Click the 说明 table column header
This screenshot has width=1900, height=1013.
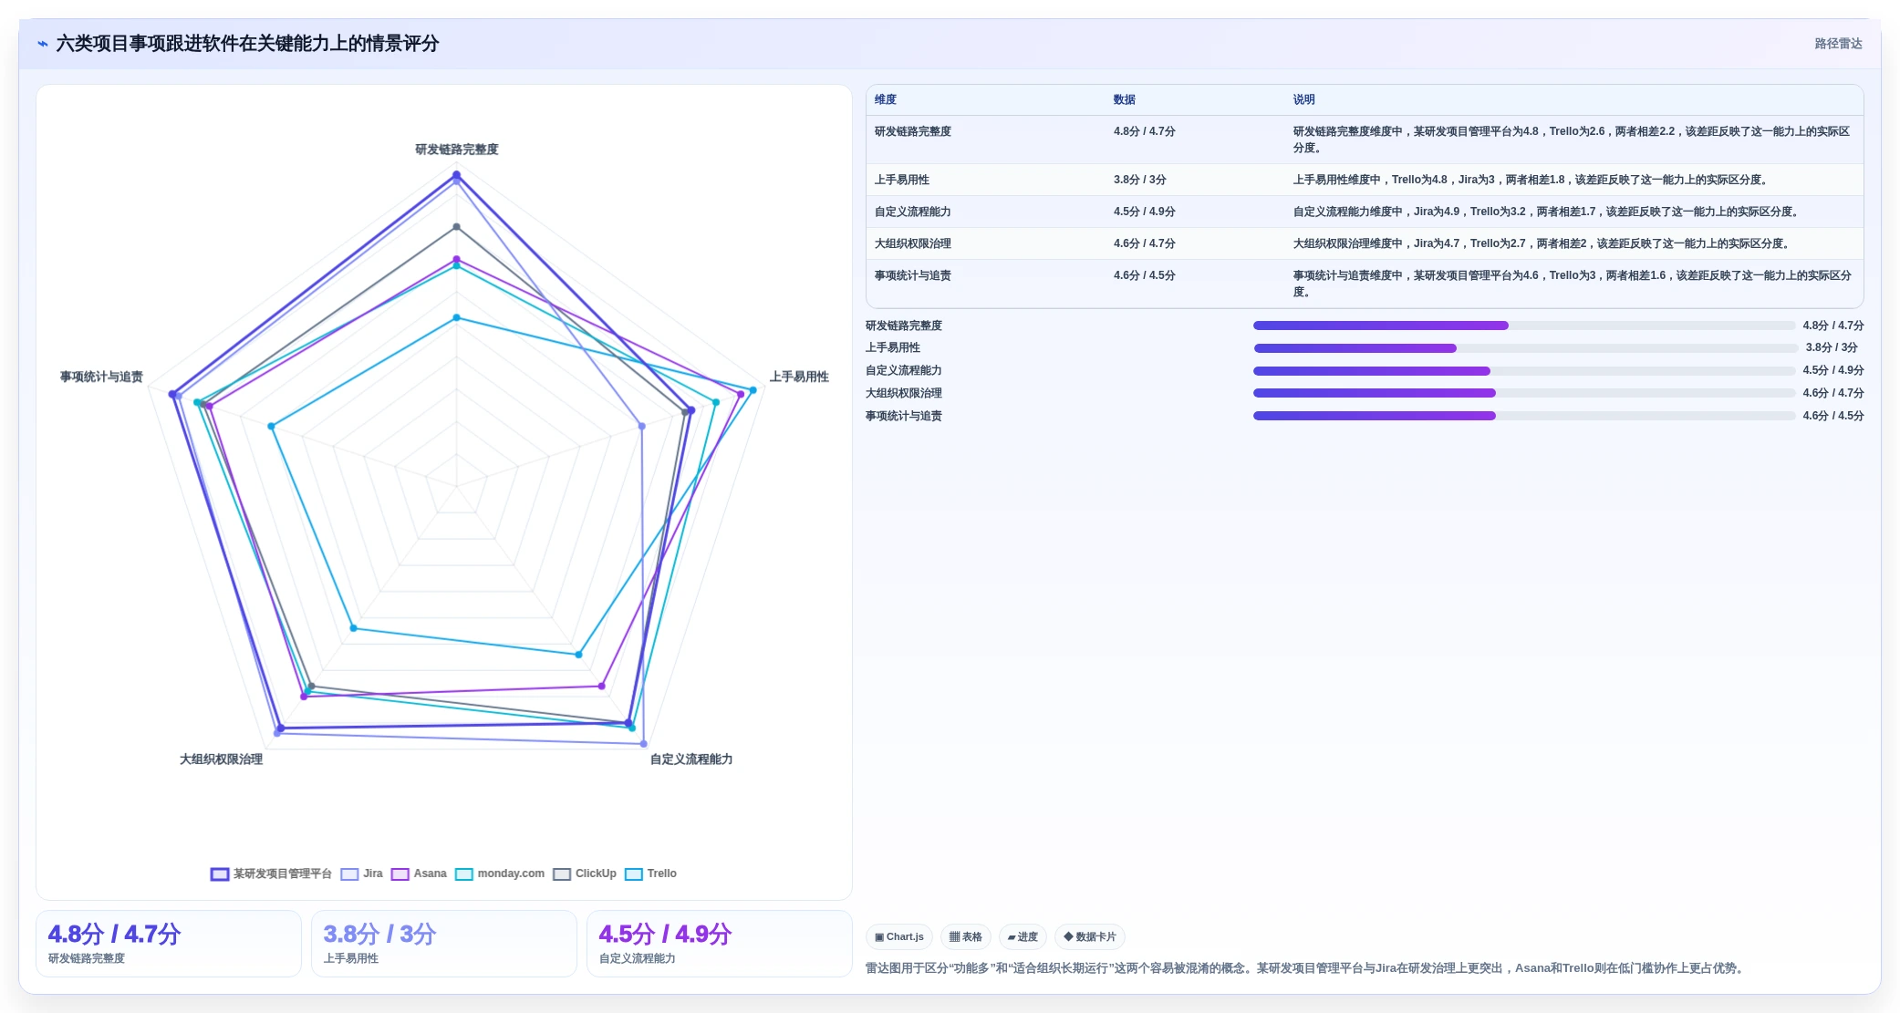pos(1304,99)
